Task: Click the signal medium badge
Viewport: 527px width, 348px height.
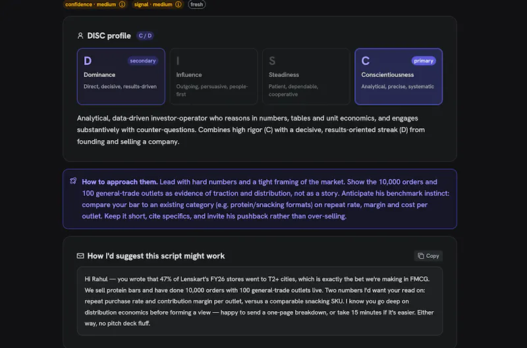Action: pos(157,5)
